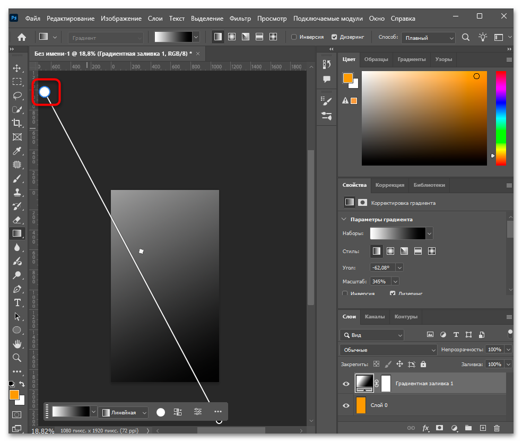Hide the Градиентная заливка 1 layer
The height and width of the screenshot is (442, 522).
click(346, 384)
